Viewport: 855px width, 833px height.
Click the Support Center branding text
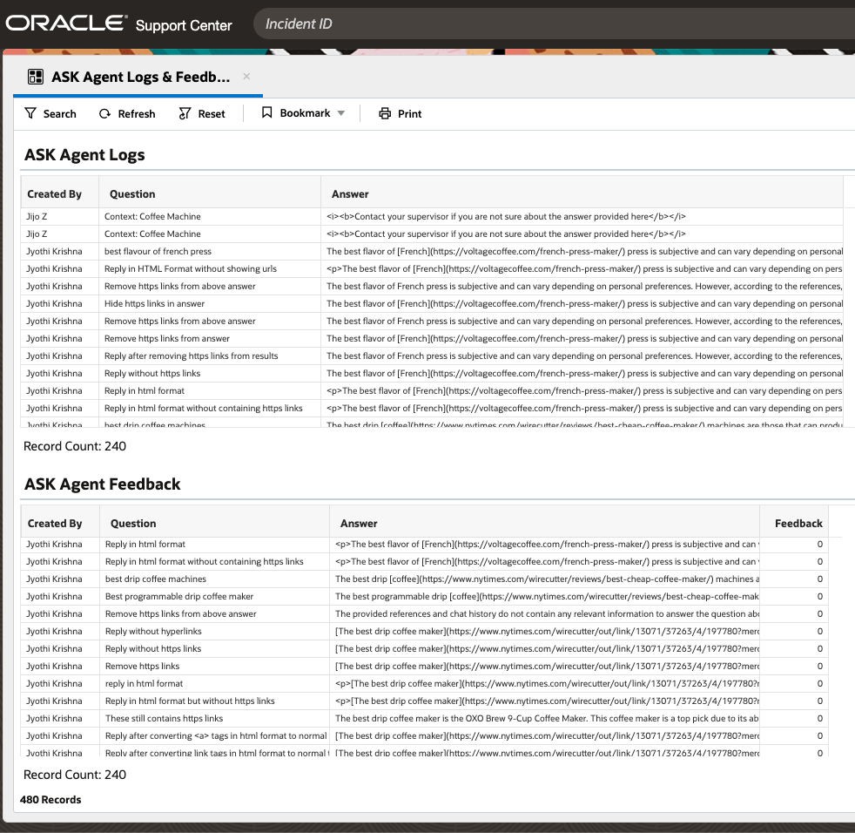[183, 26]
